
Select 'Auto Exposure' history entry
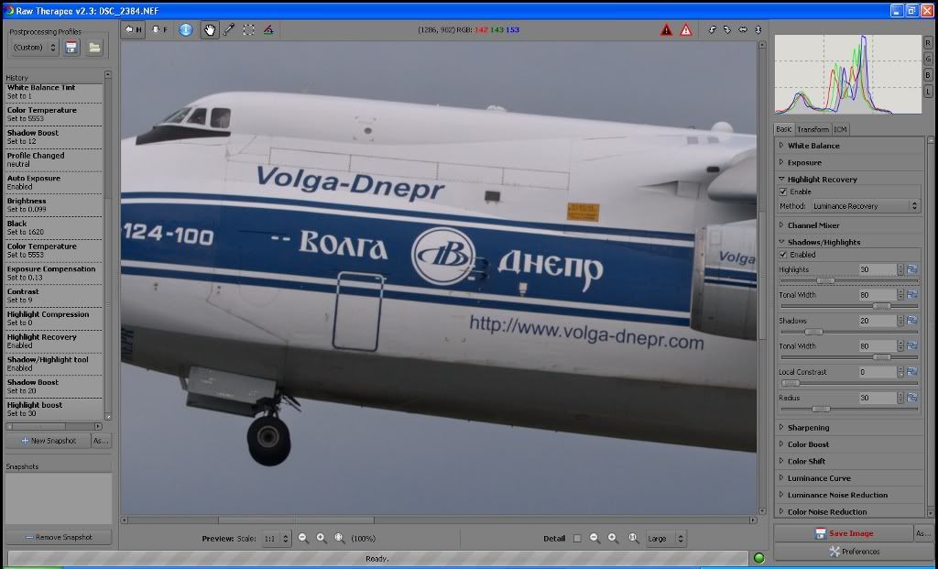pos(54,182)
